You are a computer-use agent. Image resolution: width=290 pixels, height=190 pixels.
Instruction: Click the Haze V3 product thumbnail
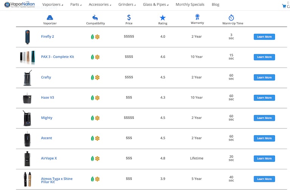[27, 98]
